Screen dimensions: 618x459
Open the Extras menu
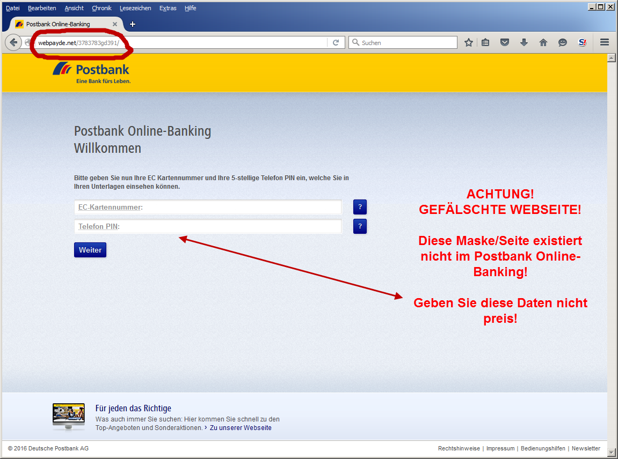click(x=168, y=8)
